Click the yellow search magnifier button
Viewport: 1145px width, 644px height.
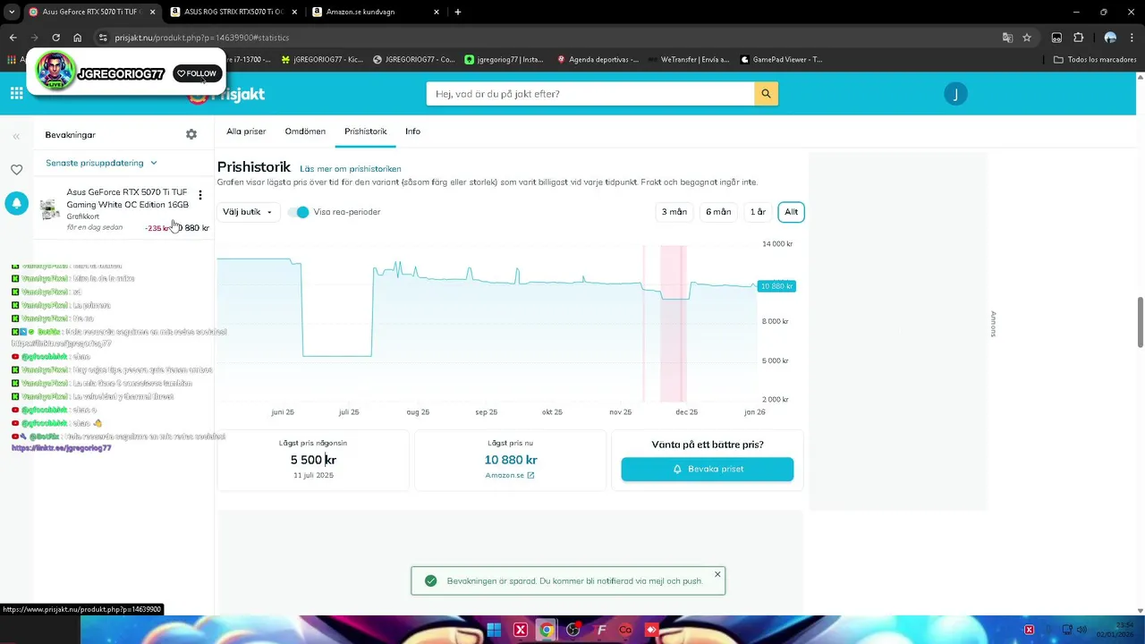(x=766, y=93)
